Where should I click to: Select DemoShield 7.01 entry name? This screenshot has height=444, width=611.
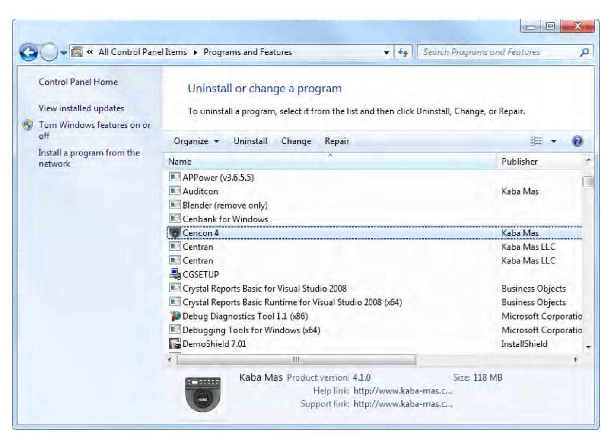pos(214,344)
